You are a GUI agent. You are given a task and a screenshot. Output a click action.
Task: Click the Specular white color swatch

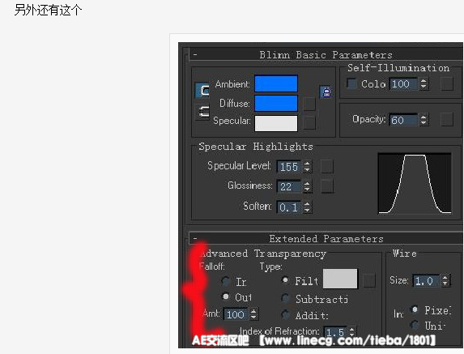[276, 123]
